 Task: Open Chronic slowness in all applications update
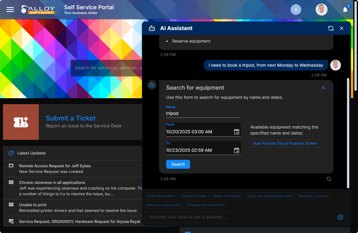pyautogui.click(x=52, y=182)
